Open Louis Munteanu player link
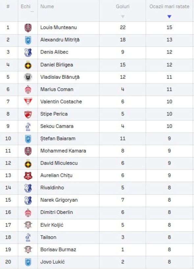Viewport: 194px width, 269px height. point(59,28)
